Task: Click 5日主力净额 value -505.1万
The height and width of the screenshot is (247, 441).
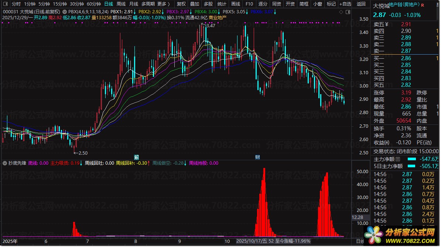Action: point(429,166)
